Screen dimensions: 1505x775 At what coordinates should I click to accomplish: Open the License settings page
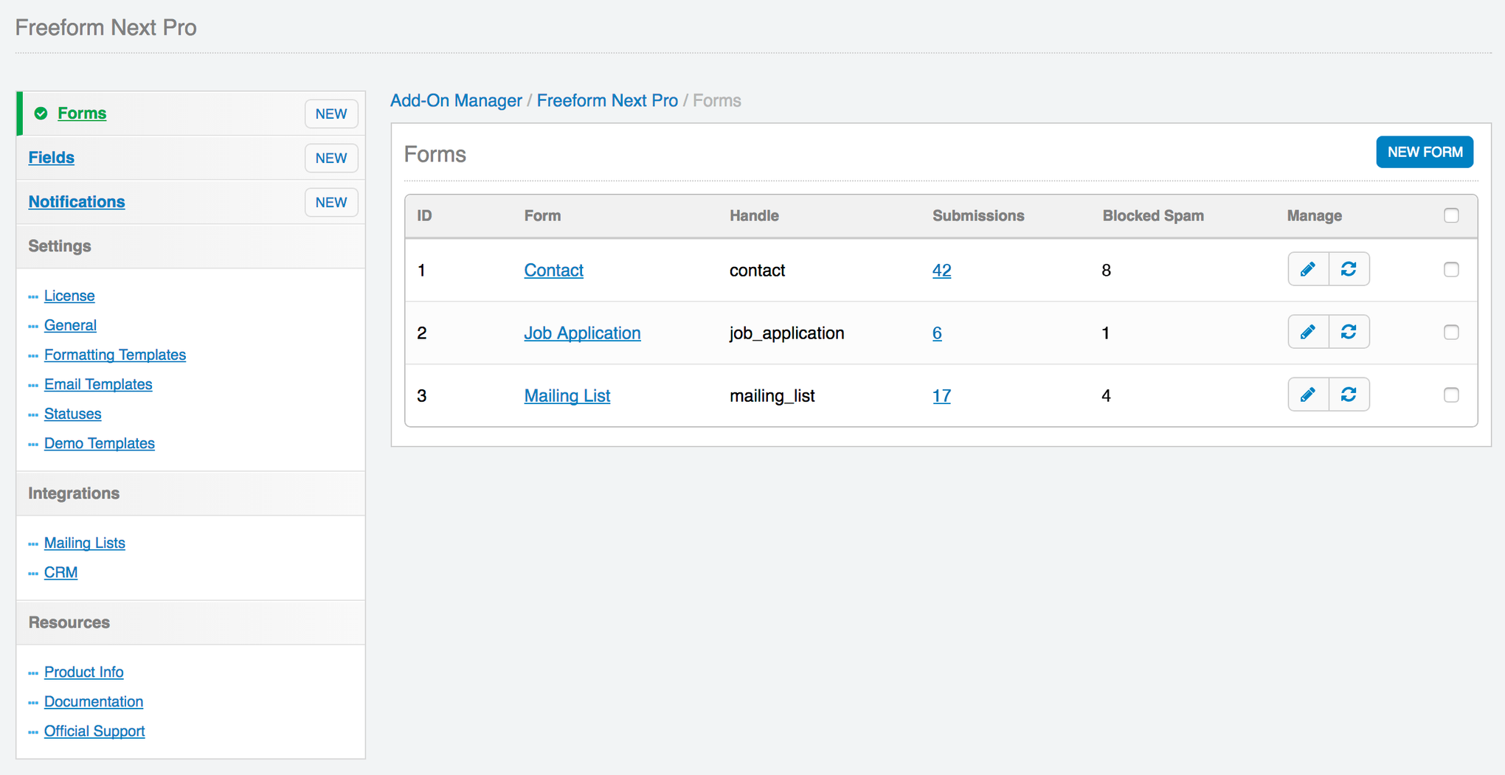coord(69,296)
